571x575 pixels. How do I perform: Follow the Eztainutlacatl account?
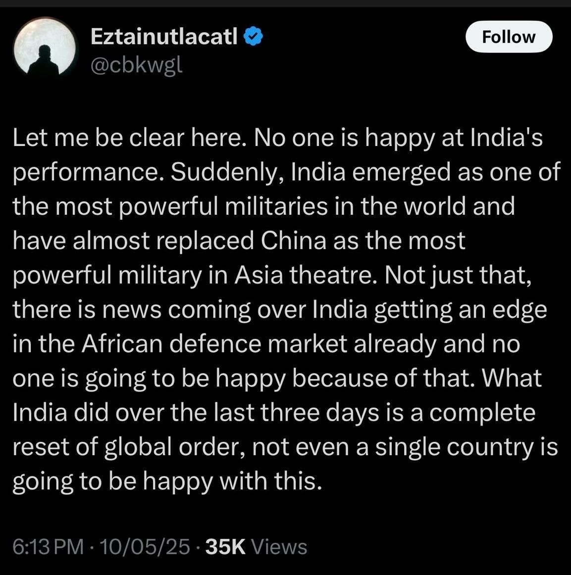[509, 37]
